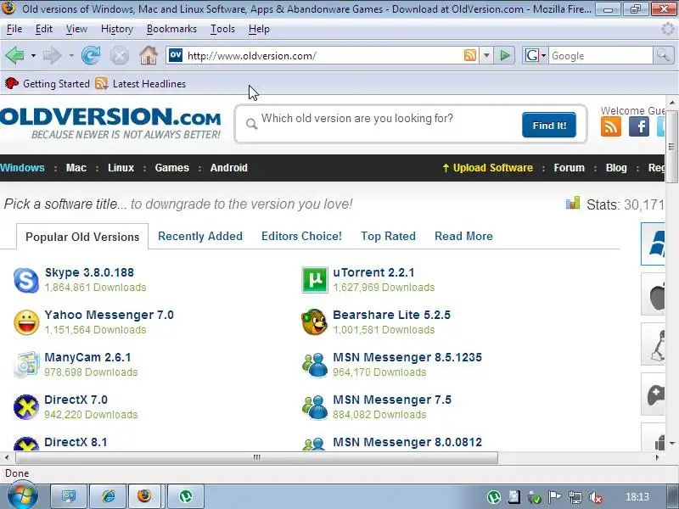The image size is (679, 509).
Task: Click the Getting Started bookmark
Action: pyautogui.click(x=48, y=83)
